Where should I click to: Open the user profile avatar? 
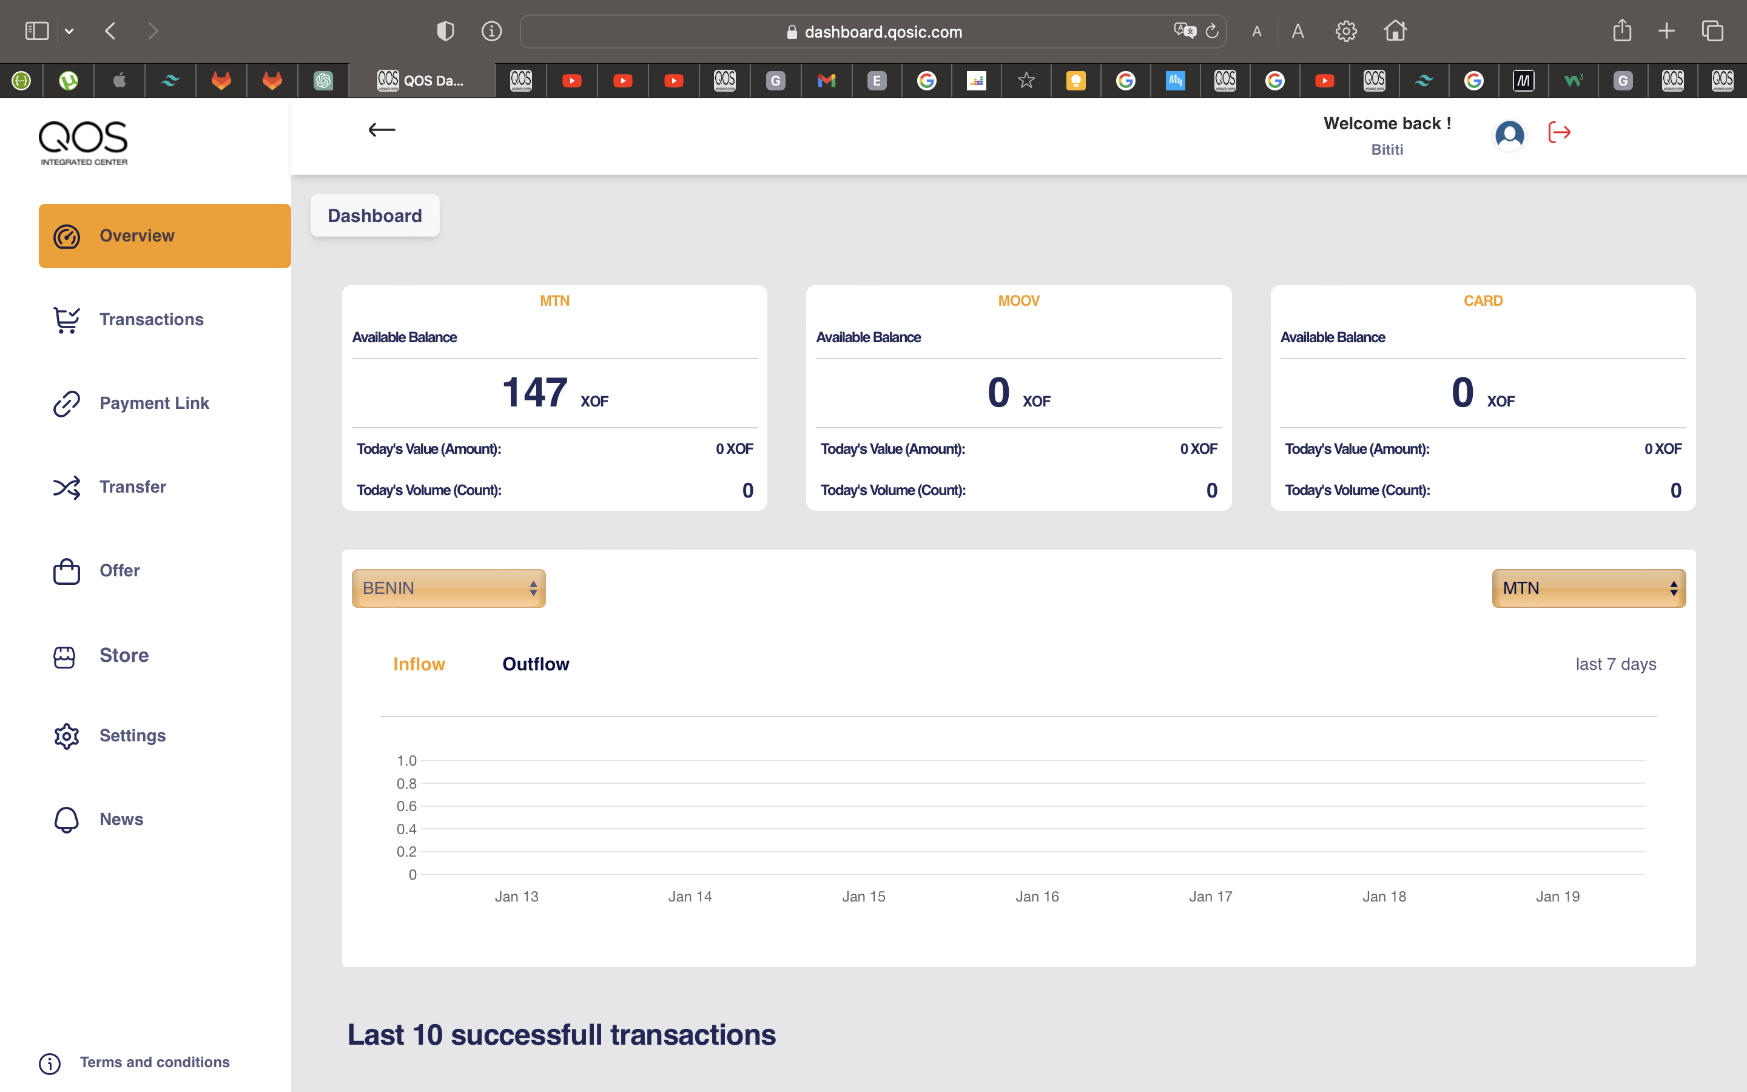point(1509,134)
